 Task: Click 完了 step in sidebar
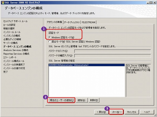5,72
